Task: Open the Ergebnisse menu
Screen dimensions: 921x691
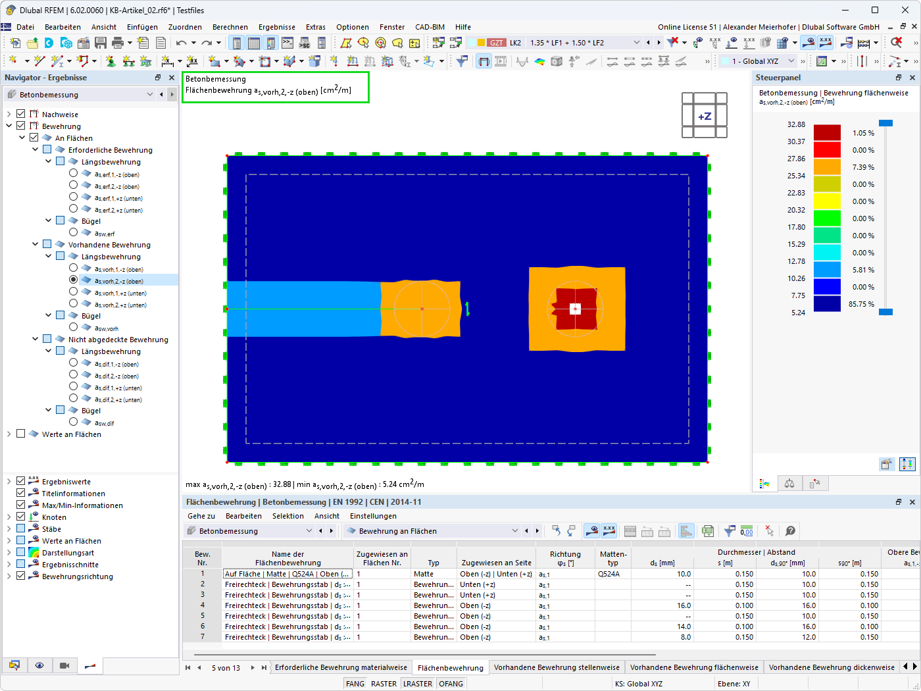Action: (x=277, y=27)
